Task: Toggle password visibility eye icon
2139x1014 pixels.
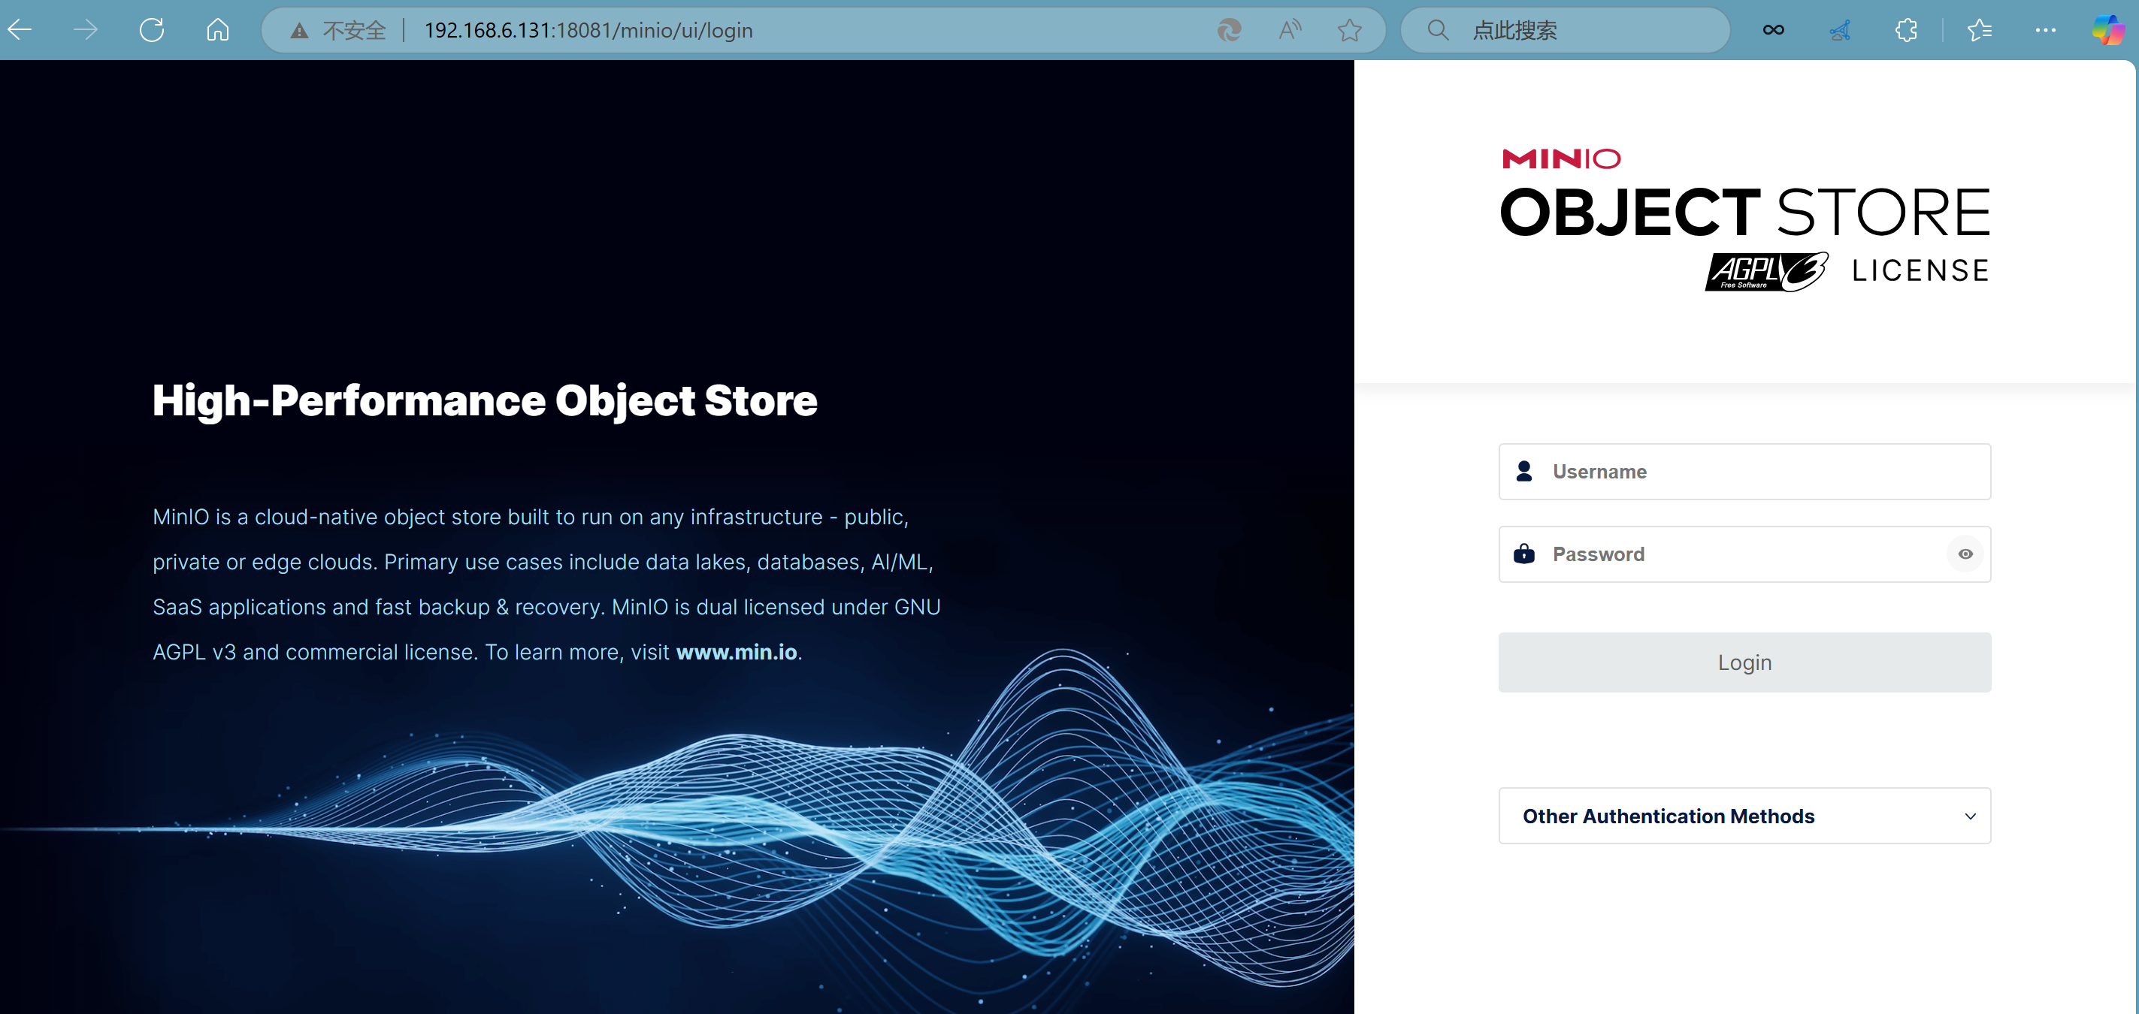Action: (x=1965, y=554)
